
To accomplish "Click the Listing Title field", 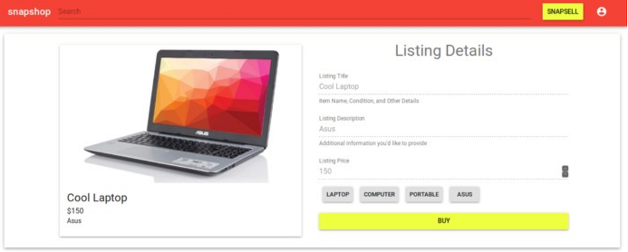I will coord(443,87).
